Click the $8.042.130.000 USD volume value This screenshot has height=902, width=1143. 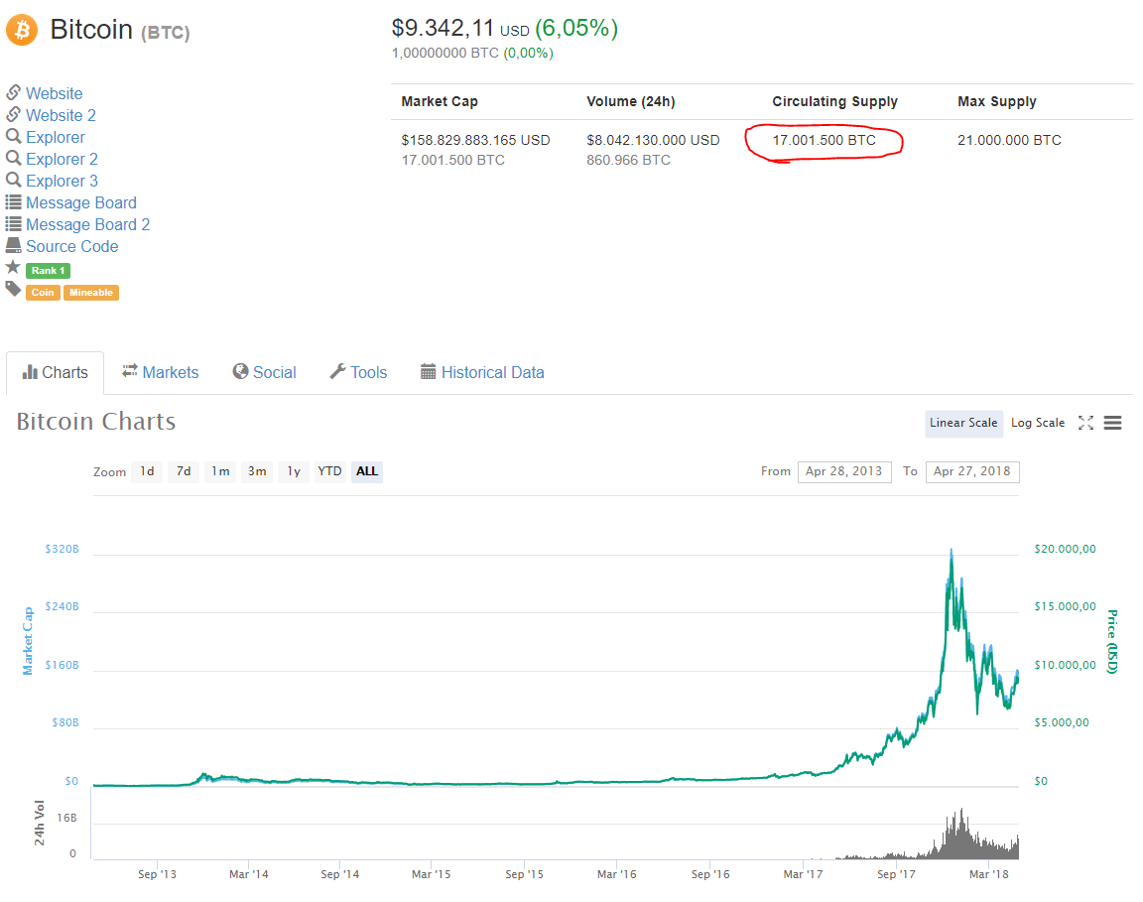(x=653, y=140)
